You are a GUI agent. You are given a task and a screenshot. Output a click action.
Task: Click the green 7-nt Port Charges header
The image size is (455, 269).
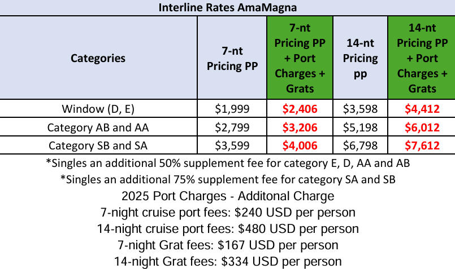pos(300,58)
